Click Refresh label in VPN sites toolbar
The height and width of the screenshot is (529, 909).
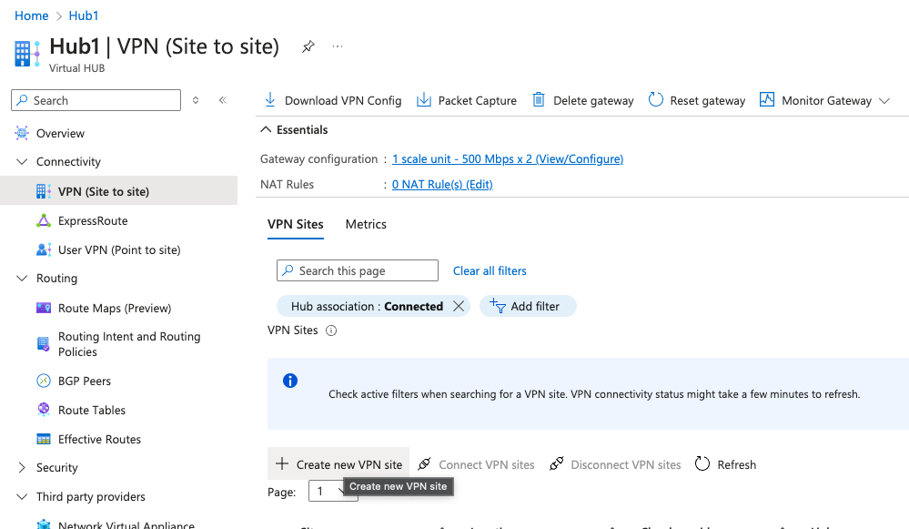737,464
